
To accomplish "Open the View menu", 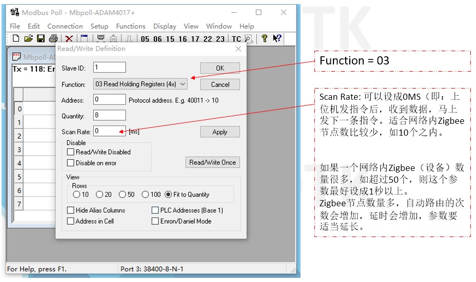I will [x=191, y=26].
